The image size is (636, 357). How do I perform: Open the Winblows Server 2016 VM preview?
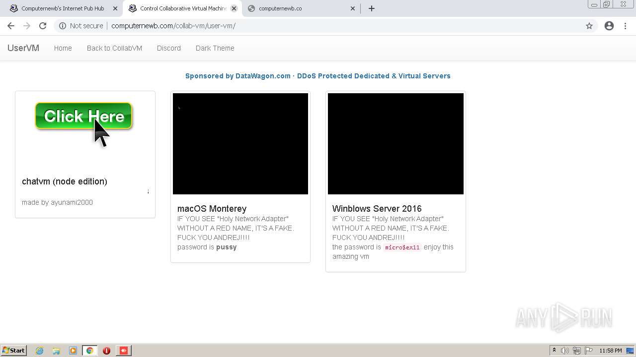coord(396,144)
